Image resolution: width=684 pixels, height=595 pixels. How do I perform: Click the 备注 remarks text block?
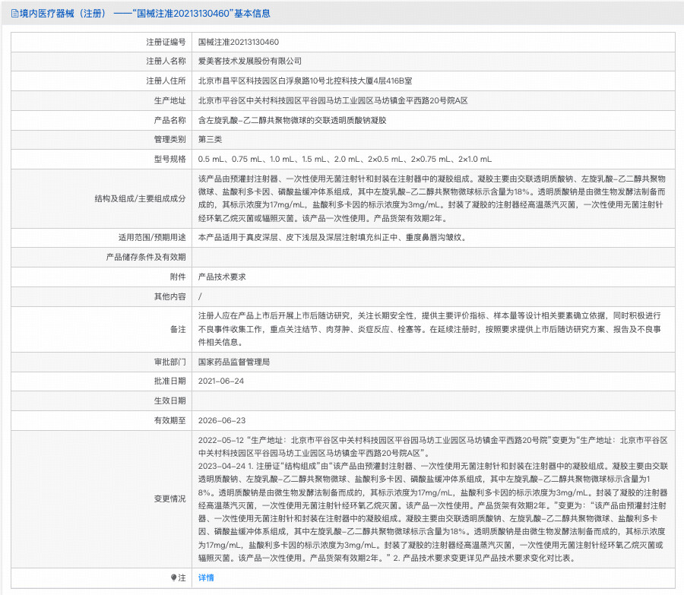point(433,329)
